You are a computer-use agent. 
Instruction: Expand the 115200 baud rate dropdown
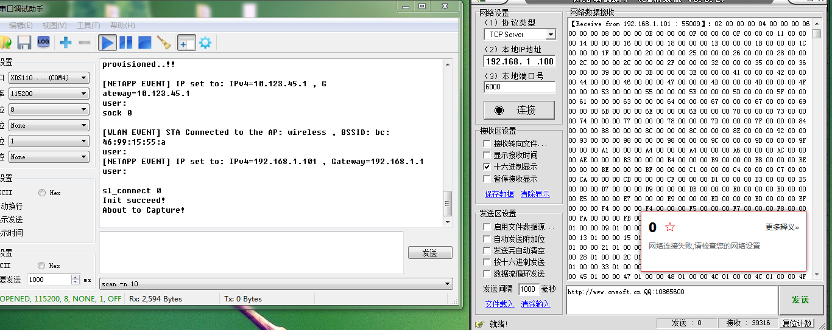click(x=84, y=94)
